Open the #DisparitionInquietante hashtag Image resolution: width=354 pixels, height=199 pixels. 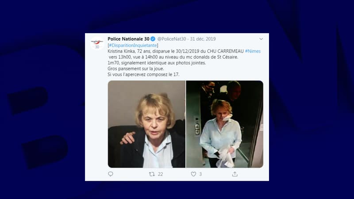pyautogui.click(x=133, y=45)
